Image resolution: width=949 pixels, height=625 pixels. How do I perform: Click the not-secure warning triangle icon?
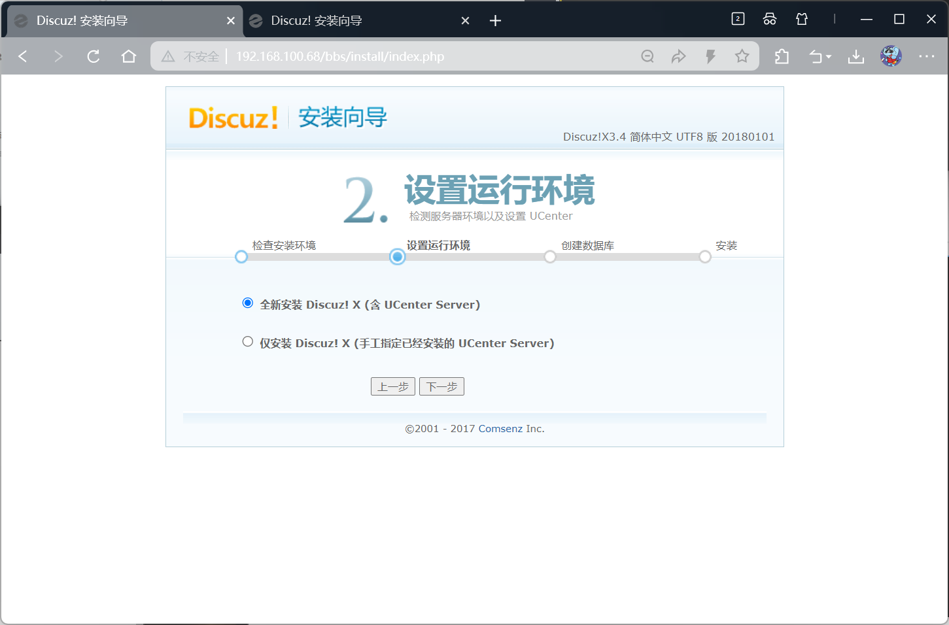[x=168, y=56]
